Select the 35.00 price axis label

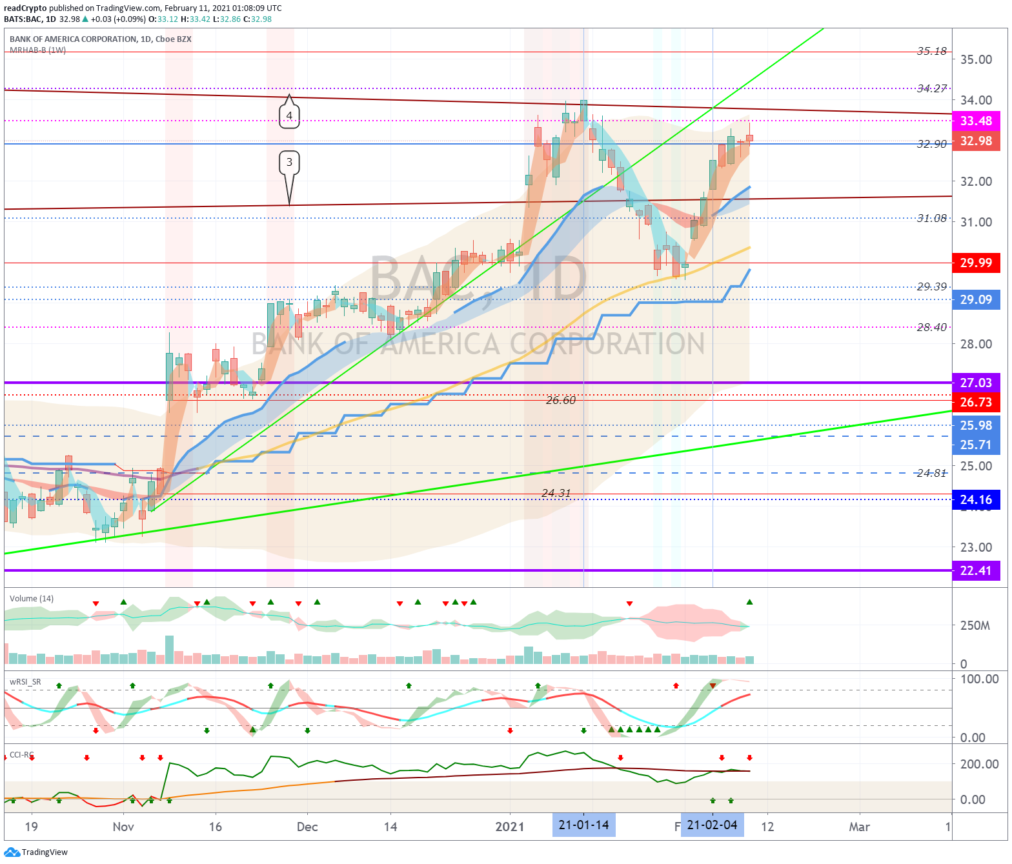tap(976, 59)
